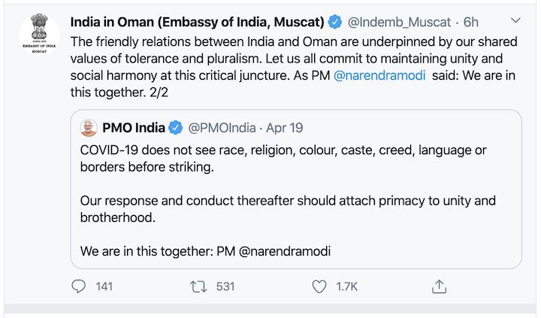Click the 531 retweets count
541x318 pixels.
point(225,286)
